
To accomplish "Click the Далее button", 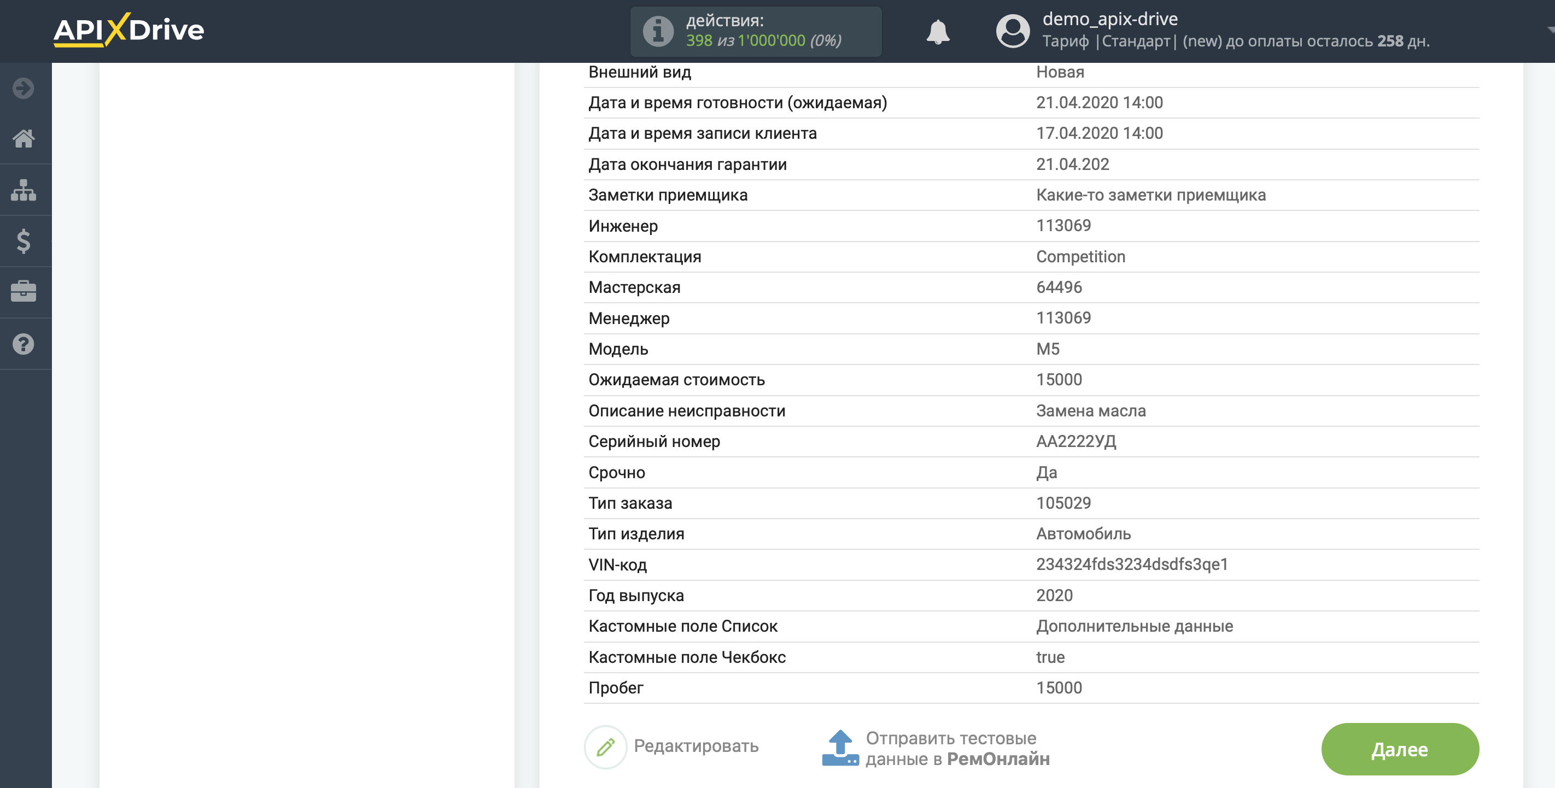I will (x=1400, y=749).
